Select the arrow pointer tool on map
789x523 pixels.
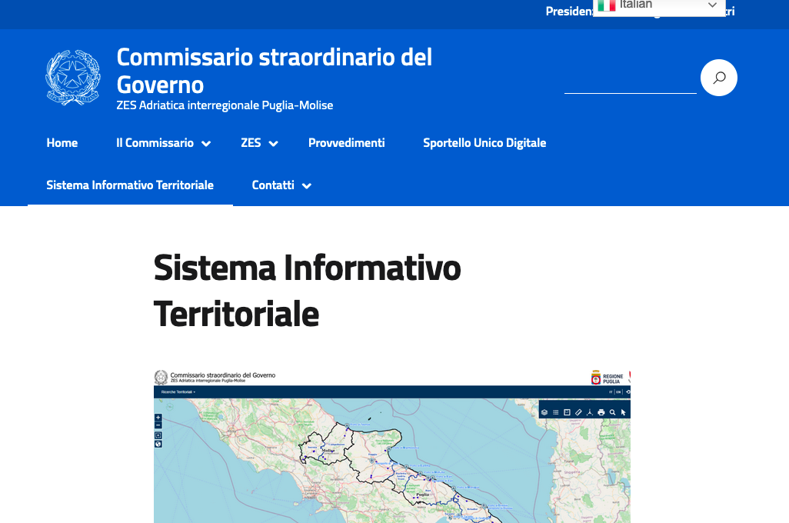624,412
